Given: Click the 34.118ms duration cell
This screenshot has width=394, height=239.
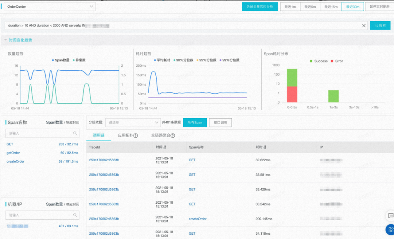Looking at the screenshot, I should [263, 234].
